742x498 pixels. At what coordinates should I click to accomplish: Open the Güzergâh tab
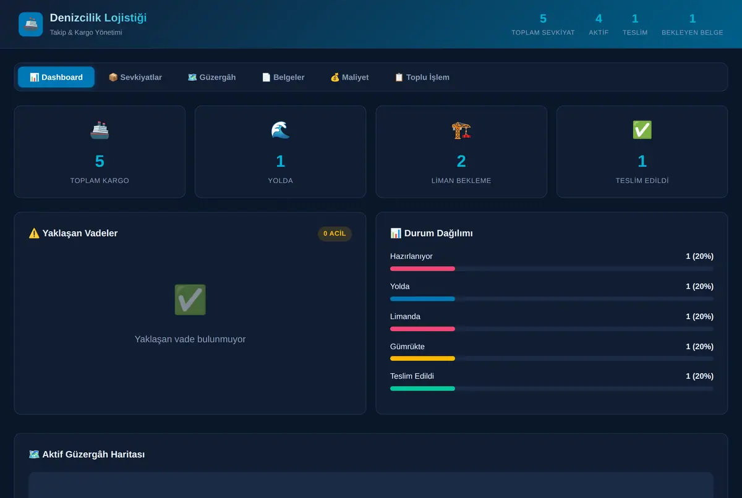point(211,77)
